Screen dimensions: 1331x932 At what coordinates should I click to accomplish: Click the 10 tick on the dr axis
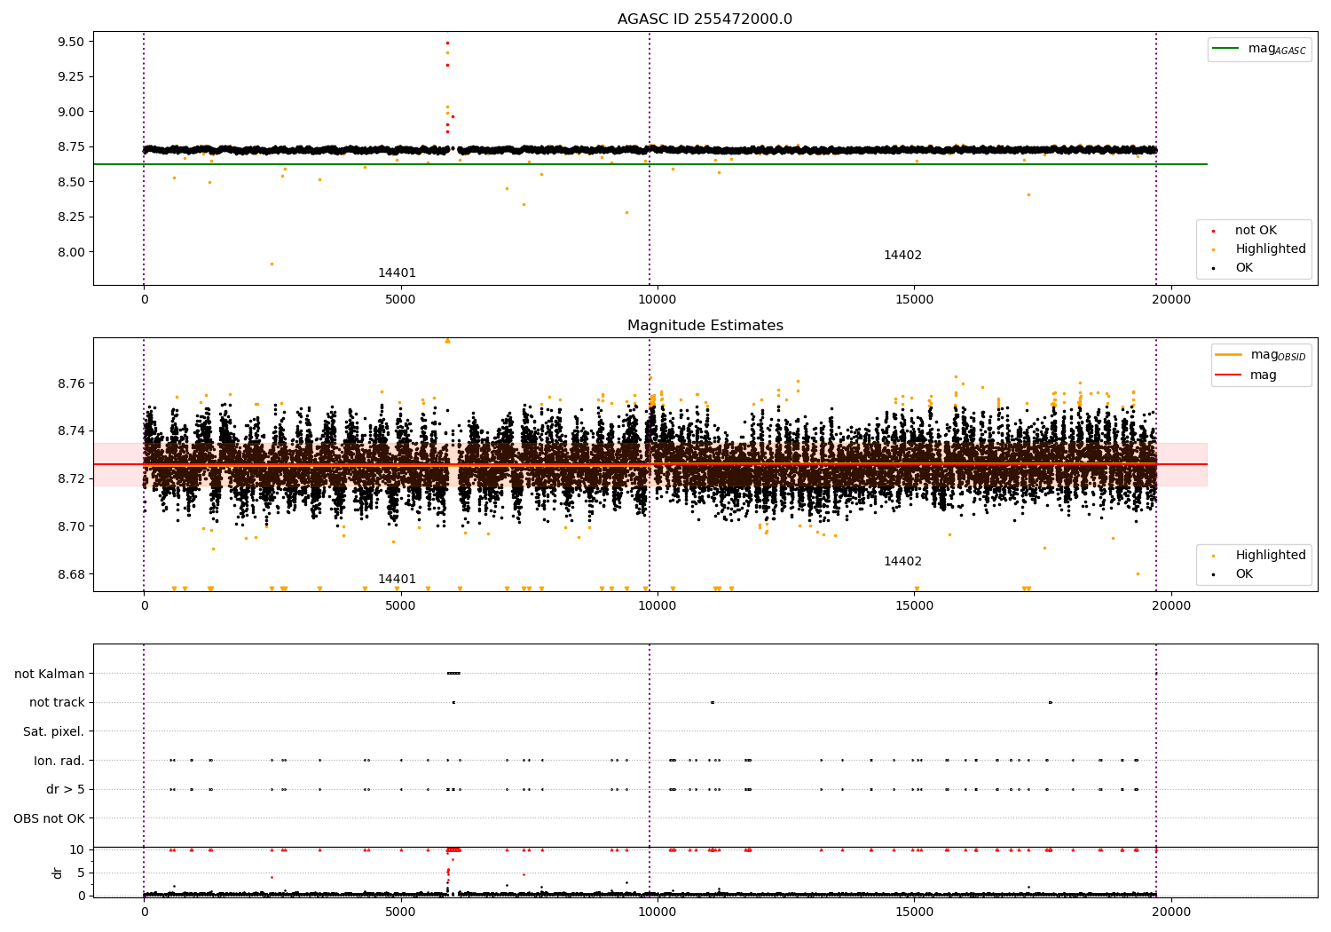pos(77,849)
